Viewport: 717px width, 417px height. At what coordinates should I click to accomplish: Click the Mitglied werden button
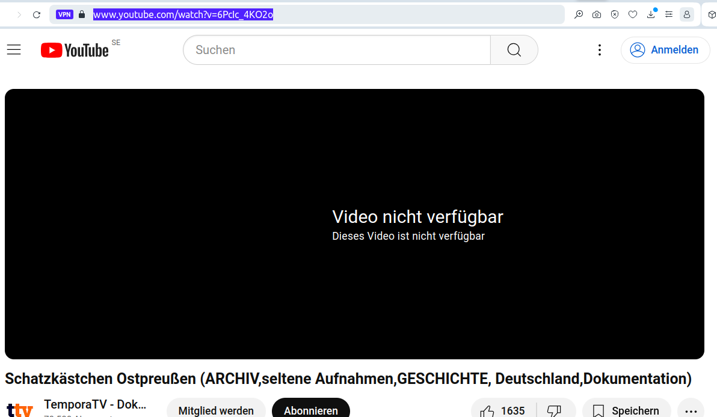pyautogui.click(x=216, y=410)
